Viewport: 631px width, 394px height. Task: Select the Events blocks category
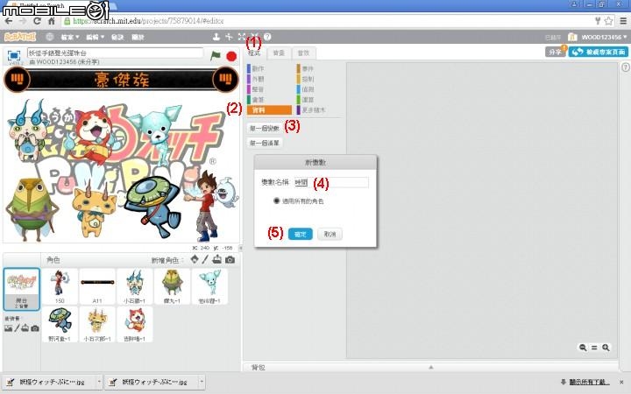(318, 69)
